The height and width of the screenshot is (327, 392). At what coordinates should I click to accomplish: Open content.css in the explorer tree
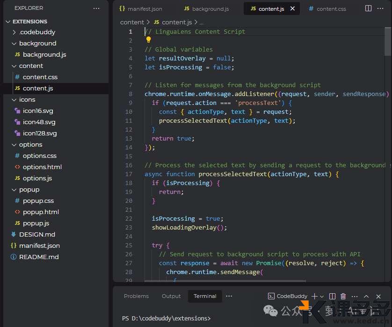pyautogui.click(x=40, y=77)
